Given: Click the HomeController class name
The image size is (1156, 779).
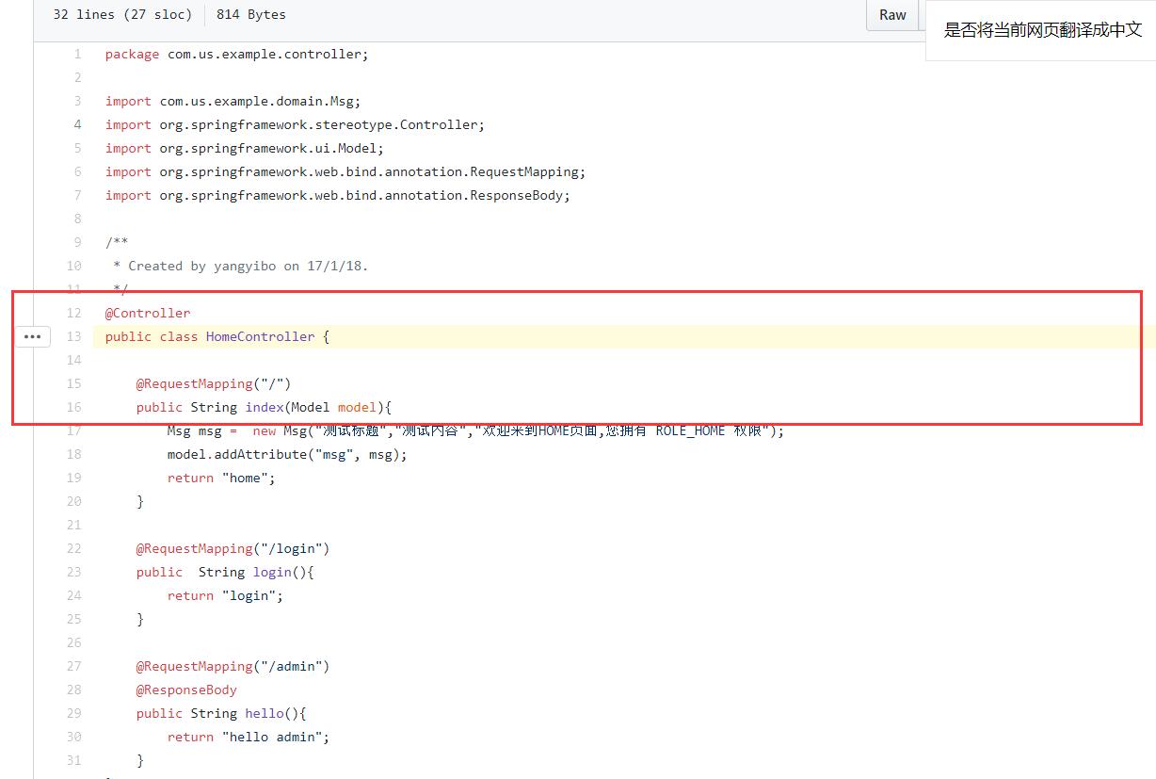Looking at the screenshot, I should click(x=260, y=337).
